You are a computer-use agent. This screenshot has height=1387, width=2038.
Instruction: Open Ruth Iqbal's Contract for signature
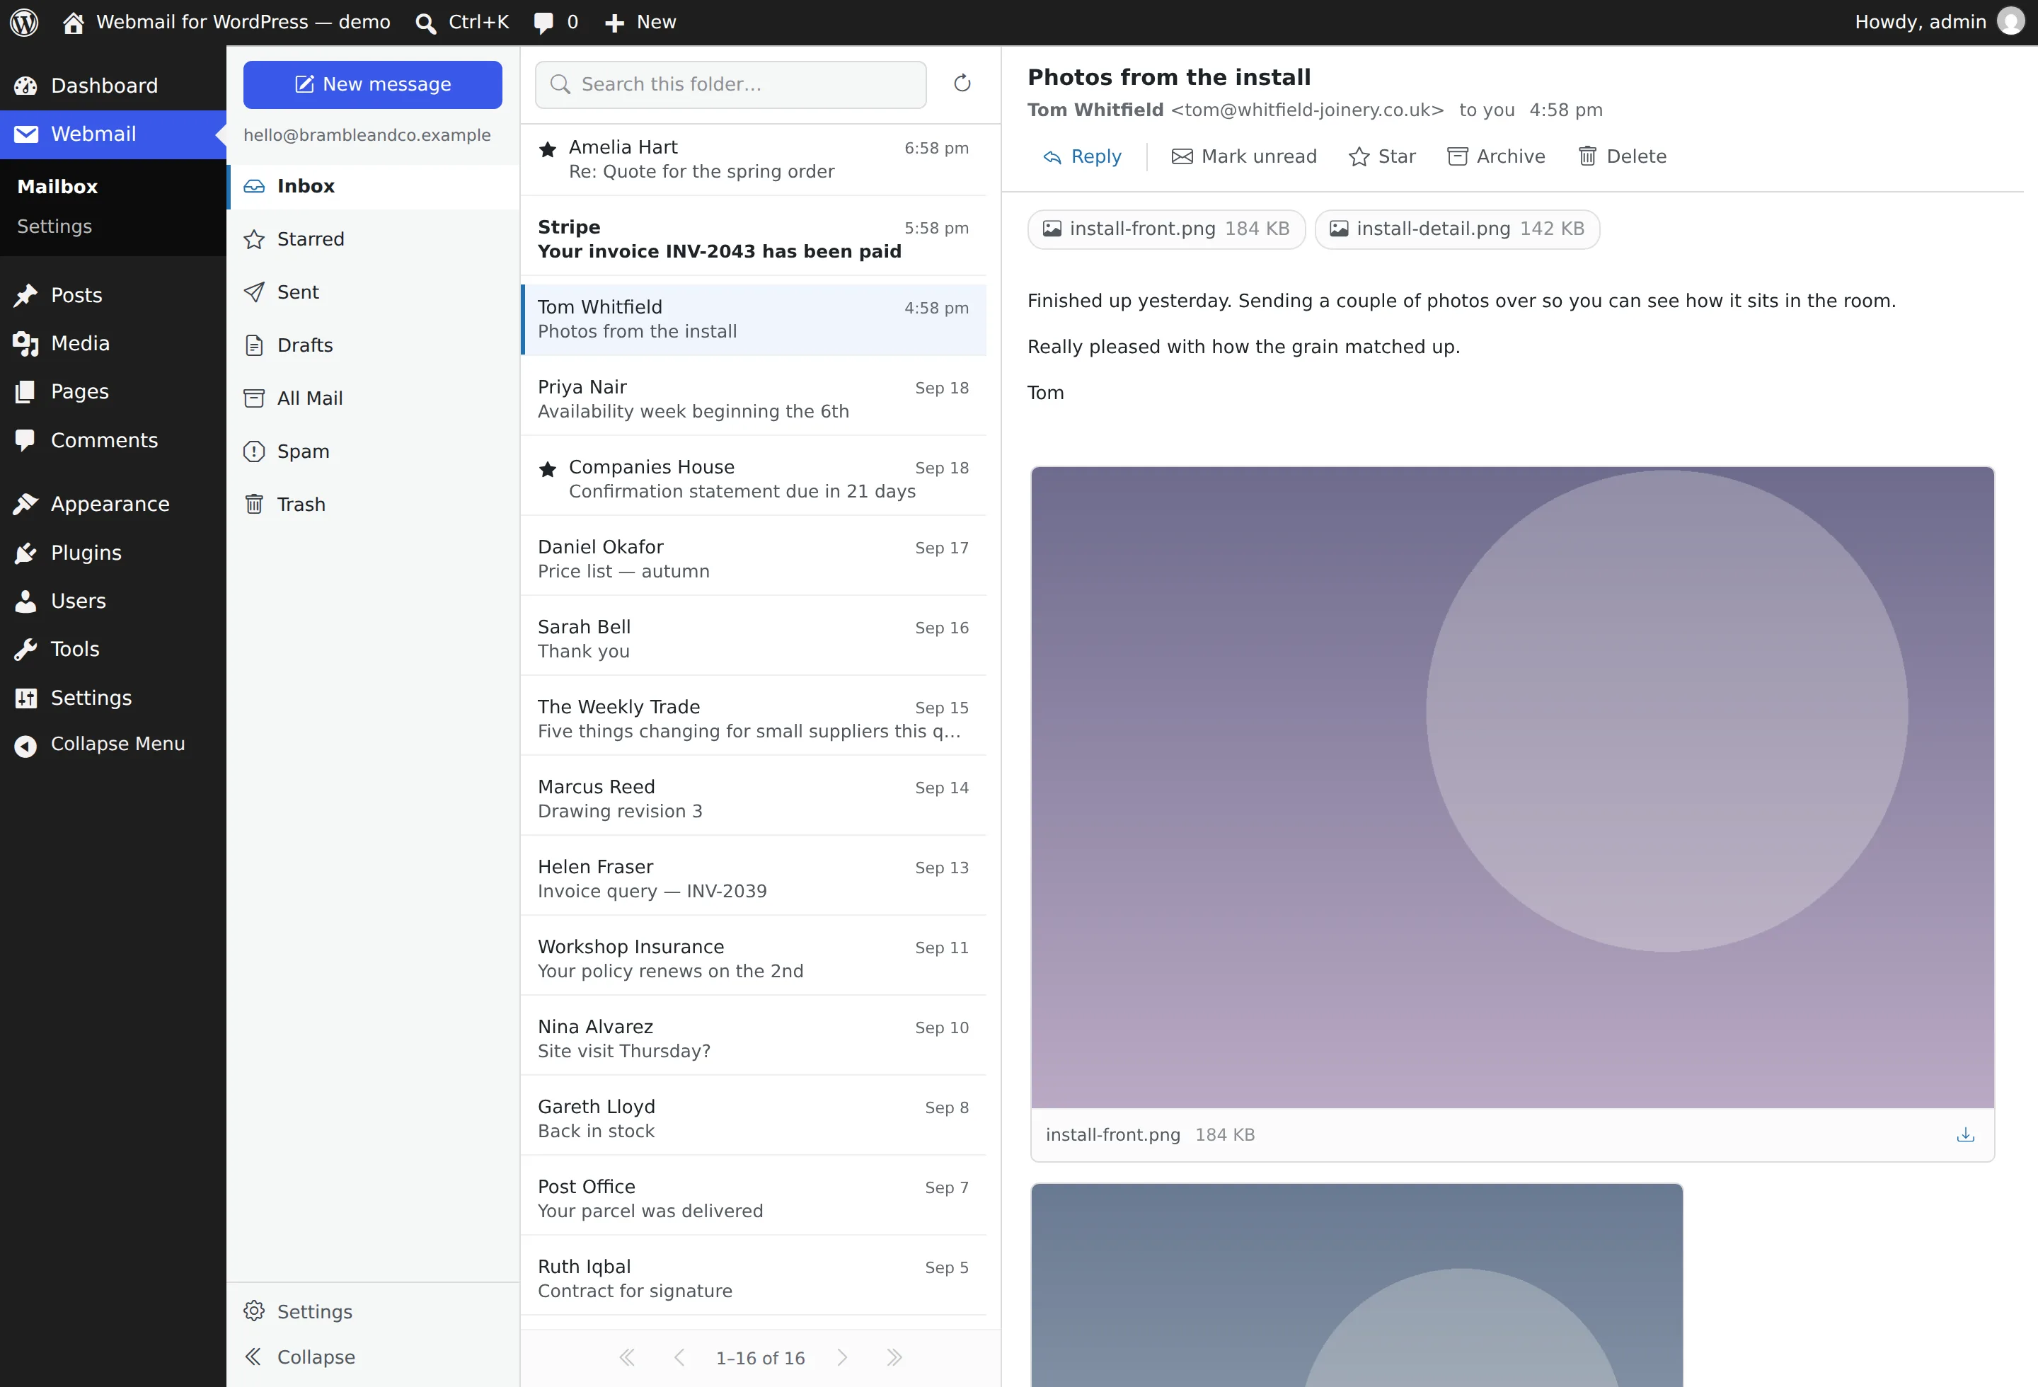[754, 1278]
